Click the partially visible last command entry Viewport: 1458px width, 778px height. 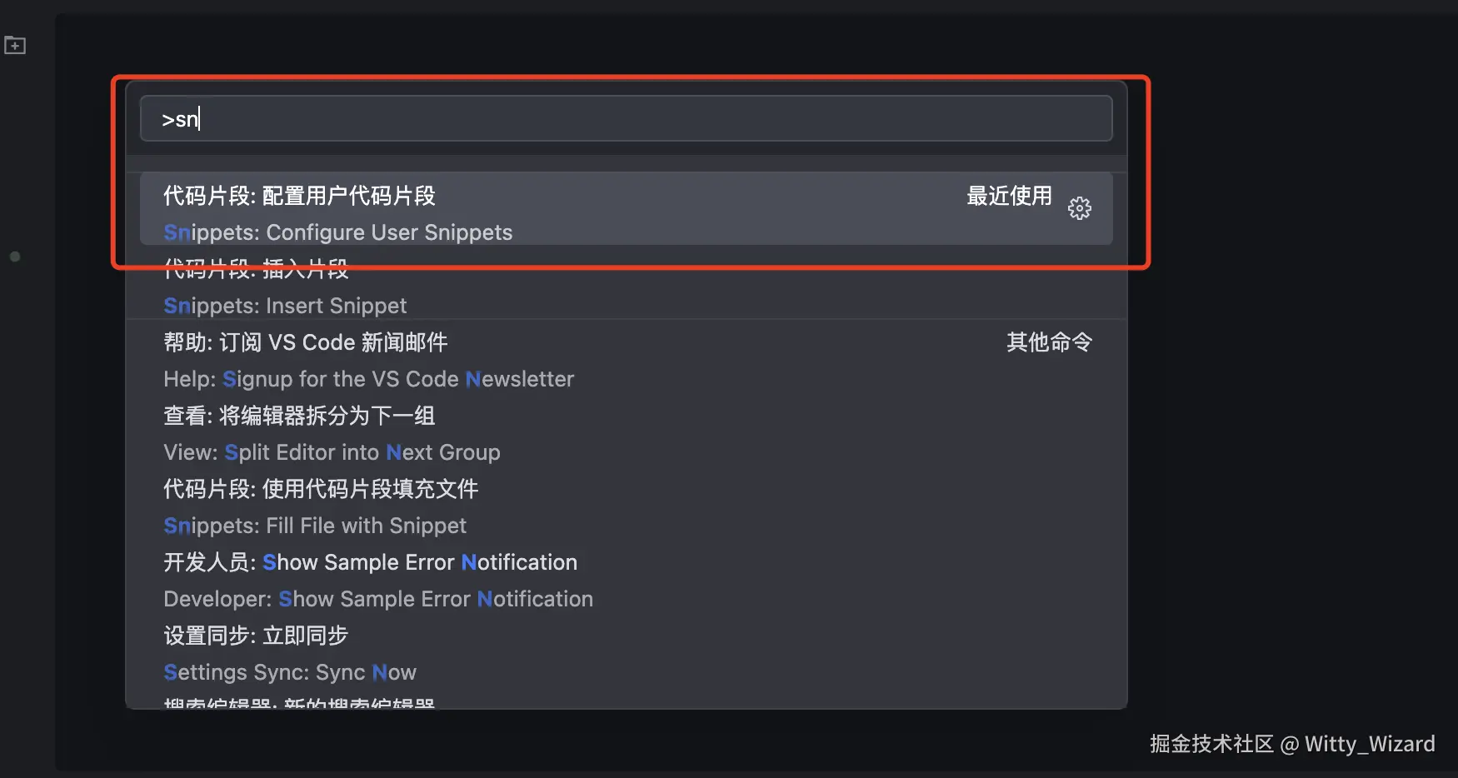coord(300,702)
